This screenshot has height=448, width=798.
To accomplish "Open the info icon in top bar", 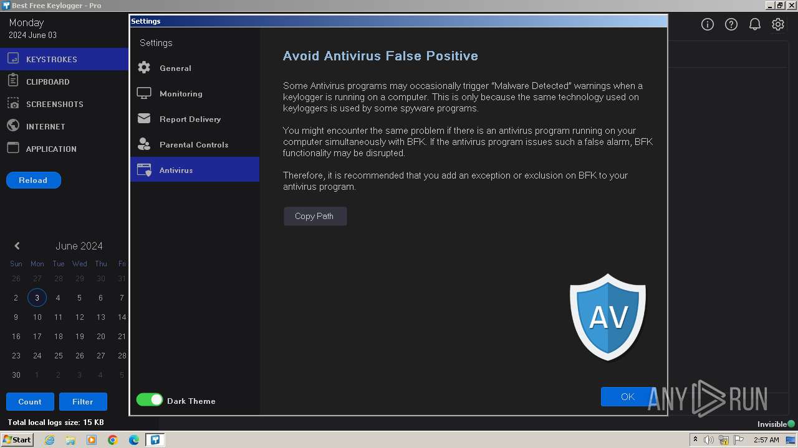I will pos(708,24).
